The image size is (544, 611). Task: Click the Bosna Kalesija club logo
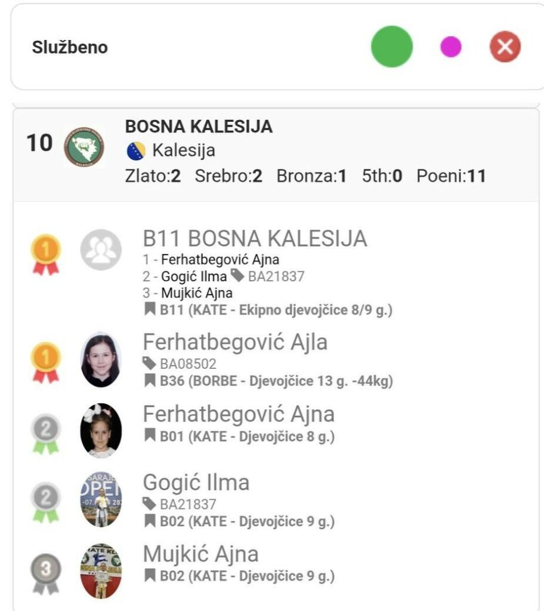84,146
